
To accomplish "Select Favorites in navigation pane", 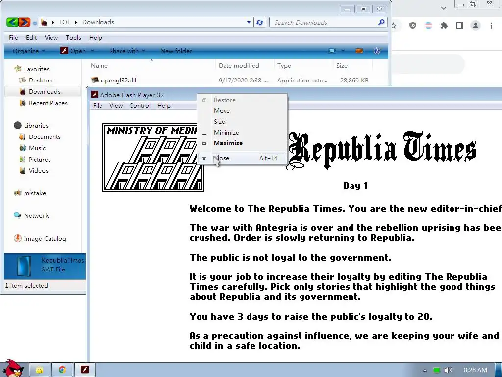I will (36, 69).
